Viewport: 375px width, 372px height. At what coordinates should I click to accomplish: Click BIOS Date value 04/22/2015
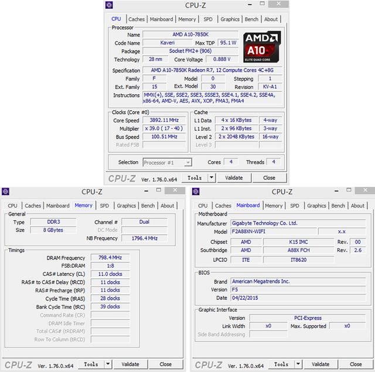pyautogui.click(x=298, y=298)
